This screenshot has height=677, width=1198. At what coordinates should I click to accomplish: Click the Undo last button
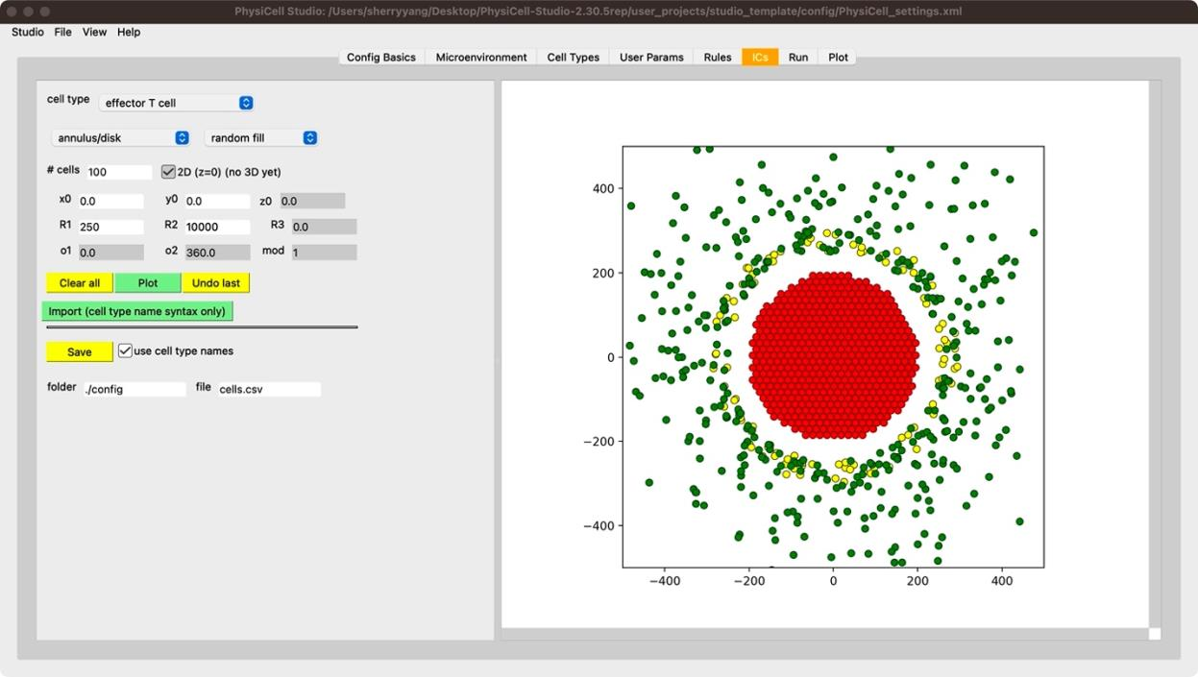coord(216,283)
